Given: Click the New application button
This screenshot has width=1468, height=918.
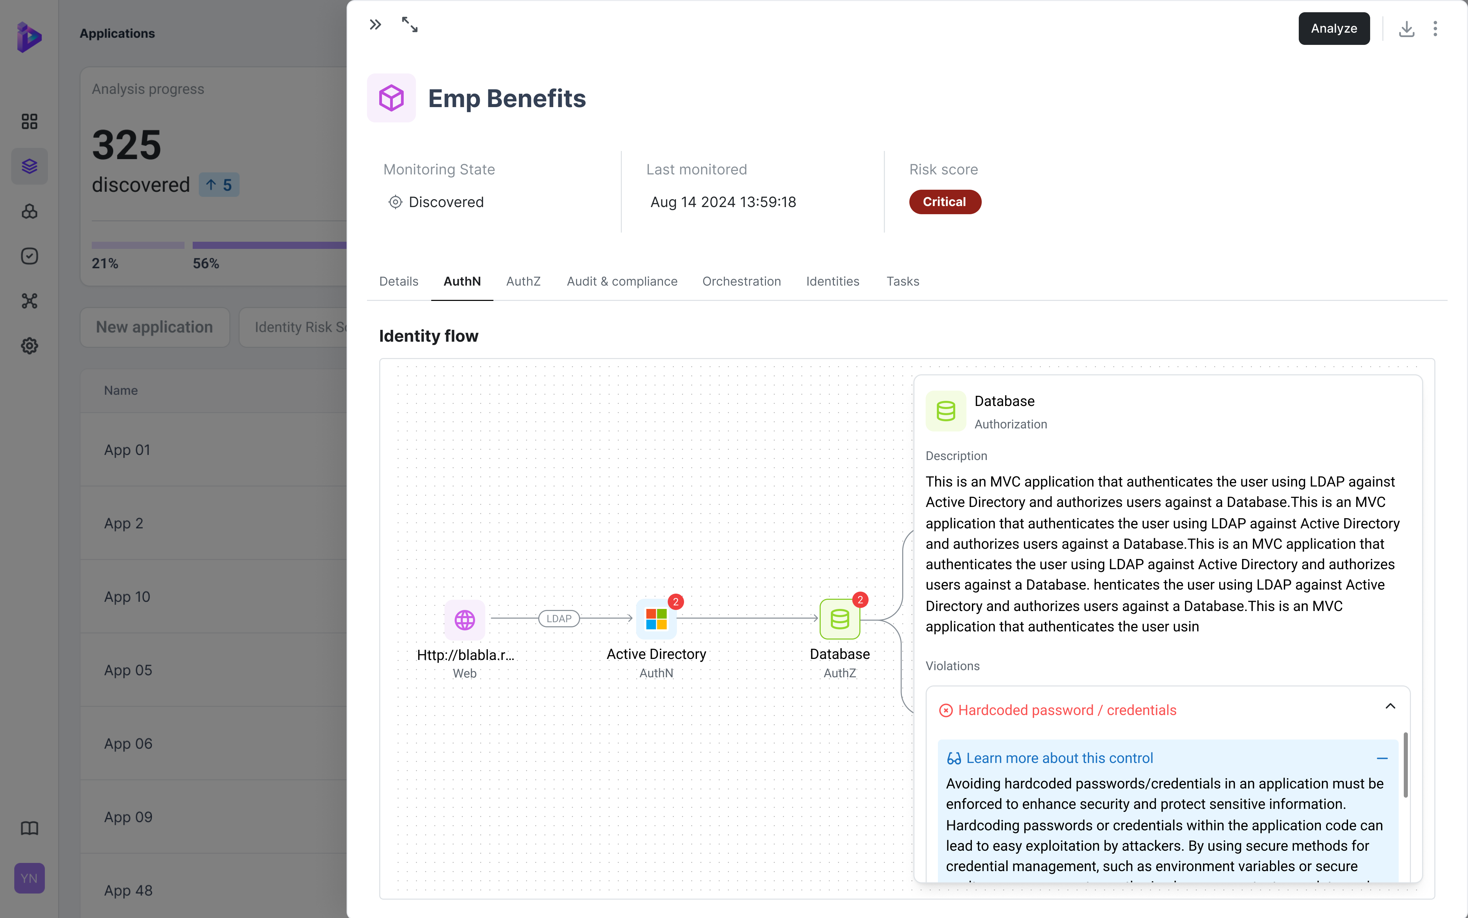Looking at the screenshot, I should [x=155, y=327].
